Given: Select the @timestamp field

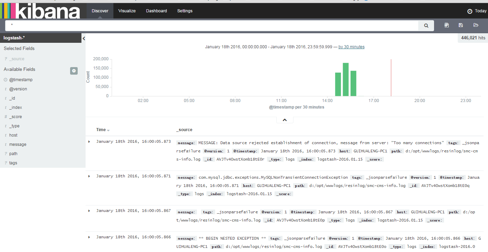Looking at the screenshot, I should (x=21, y=80).
